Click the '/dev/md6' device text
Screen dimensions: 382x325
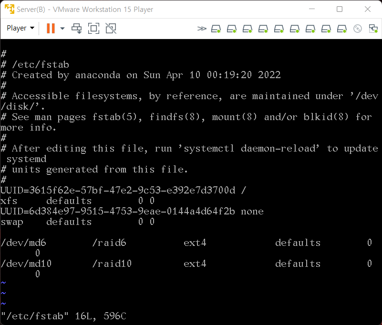coord(23,243)
